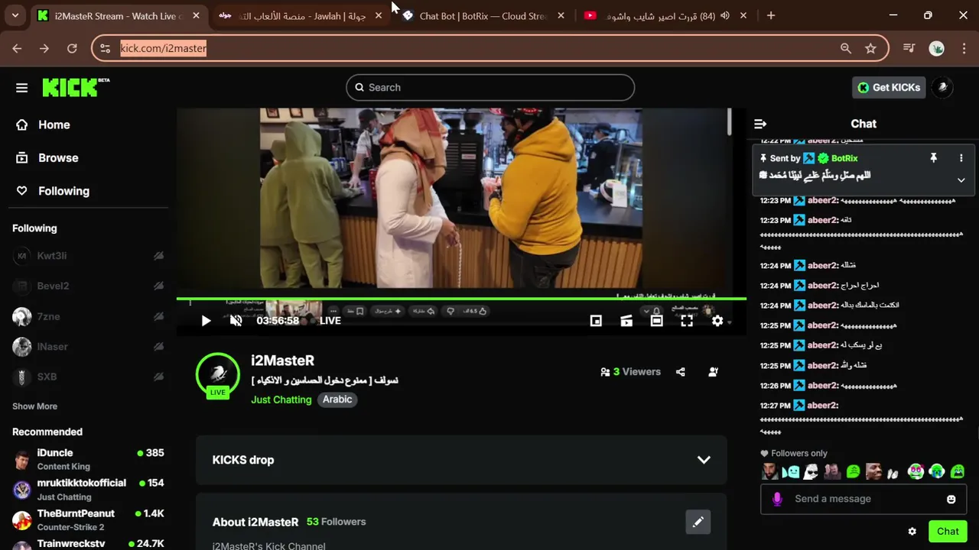Open the tab search dropdown

tap(15, 15)
